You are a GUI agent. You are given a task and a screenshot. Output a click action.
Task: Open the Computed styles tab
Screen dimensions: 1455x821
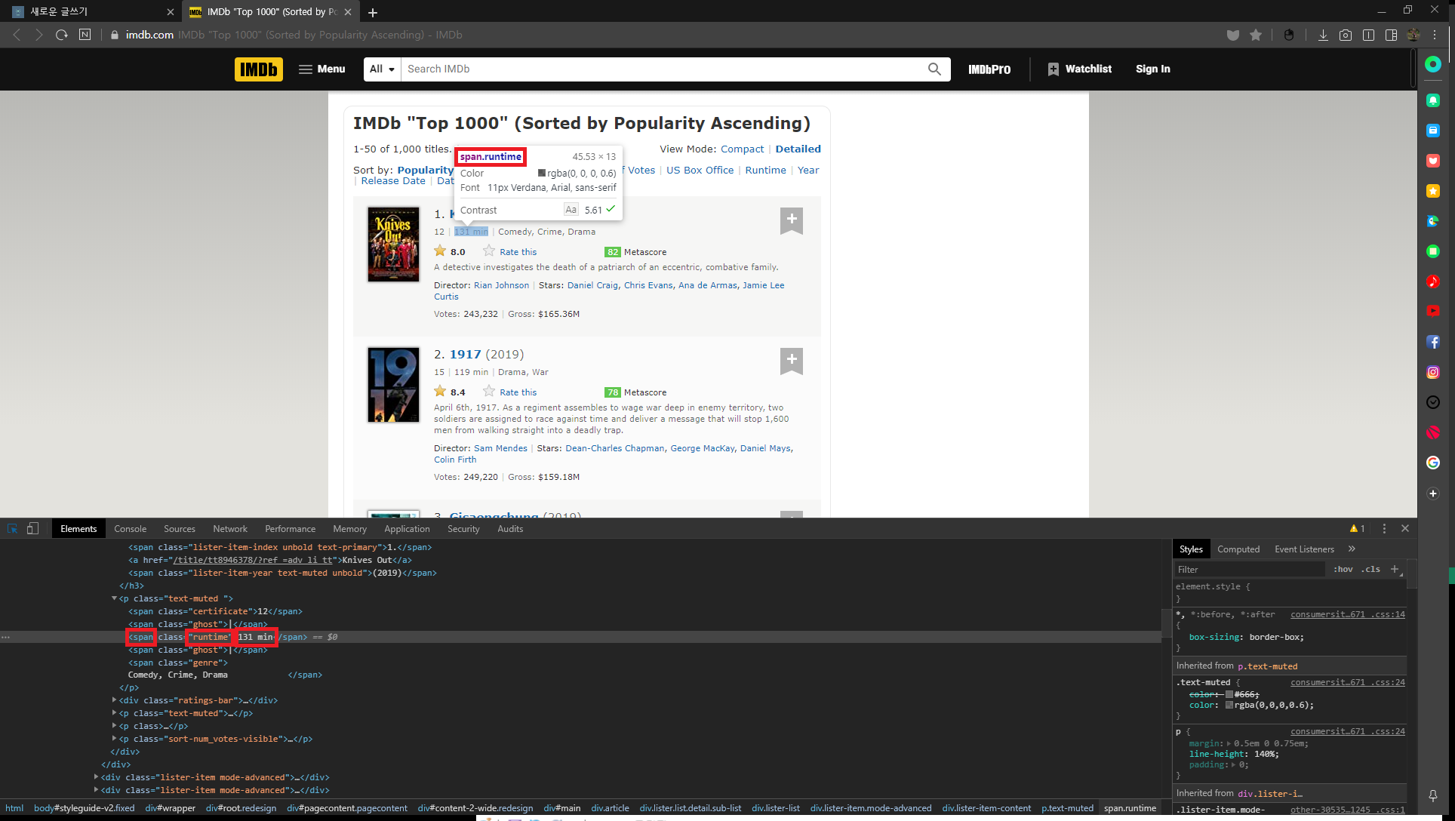tap(1238, 549)
